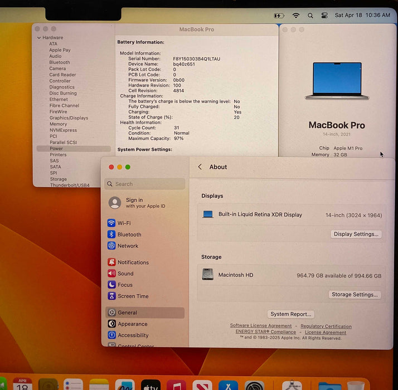Screen dimensions: 398x390
Task: Collapse the Hardware section in System Information
Action: coord(39,37)
